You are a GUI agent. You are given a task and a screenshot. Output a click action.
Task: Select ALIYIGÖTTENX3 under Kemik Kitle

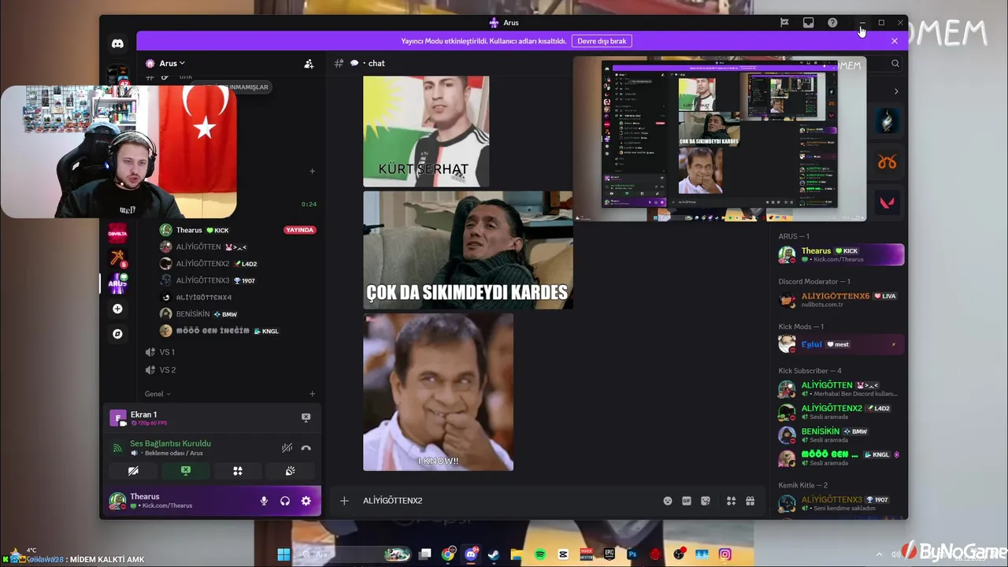tap(840, 503)
